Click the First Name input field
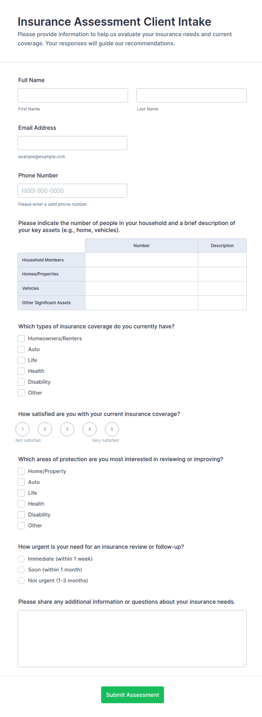 click(73, 95)
